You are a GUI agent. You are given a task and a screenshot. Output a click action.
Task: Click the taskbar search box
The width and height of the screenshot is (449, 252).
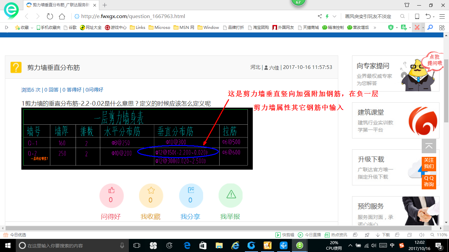[x=72, y=245]
